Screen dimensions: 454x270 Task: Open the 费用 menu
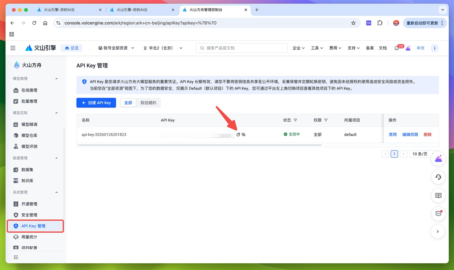335,48
